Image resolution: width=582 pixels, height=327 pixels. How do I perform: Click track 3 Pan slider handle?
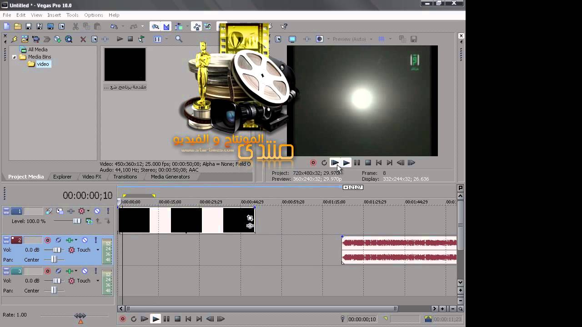click(x=54, y=290)
